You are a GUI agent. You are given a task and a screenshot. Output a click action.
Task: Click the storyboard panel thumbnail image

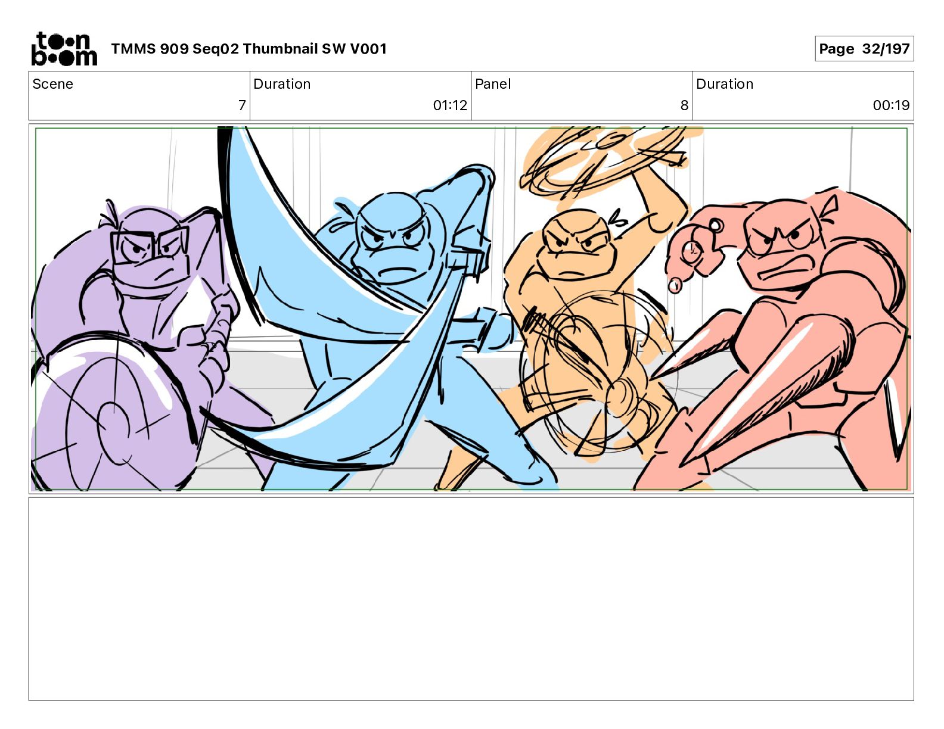click(471, 309)
